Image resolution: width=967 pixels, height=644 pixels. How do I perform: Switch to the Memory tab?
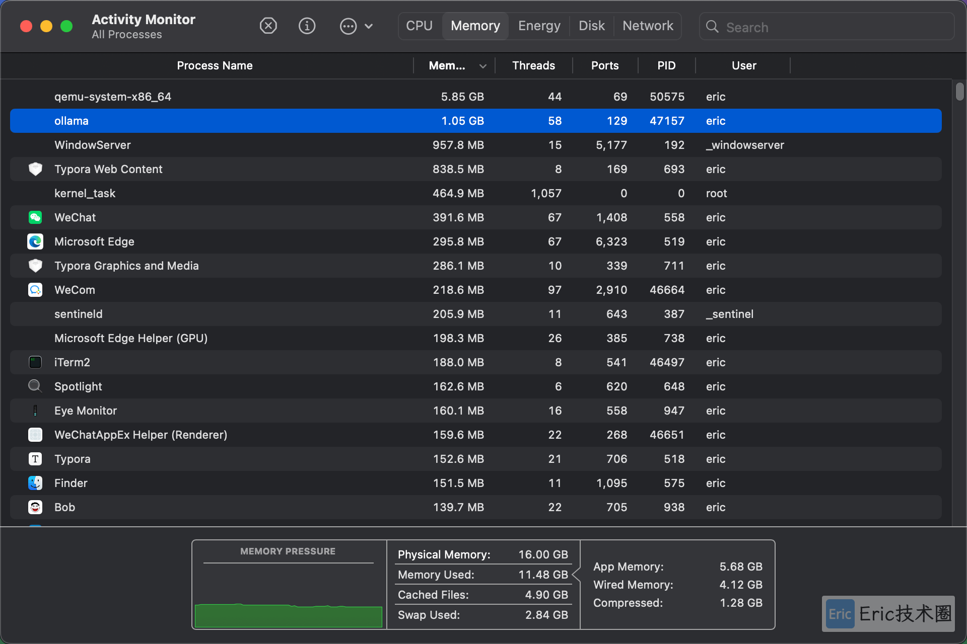pyautogui.click(x=475, y=26)
